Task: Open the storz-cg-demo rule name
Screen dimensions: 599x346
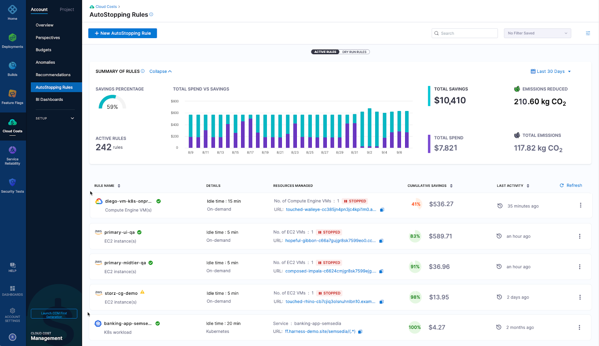Action: coord(121,293)
